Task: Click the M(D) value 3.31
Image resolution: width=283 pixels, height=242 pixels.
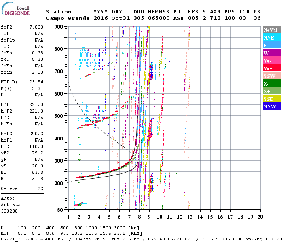Action: [x=38, y=89]
